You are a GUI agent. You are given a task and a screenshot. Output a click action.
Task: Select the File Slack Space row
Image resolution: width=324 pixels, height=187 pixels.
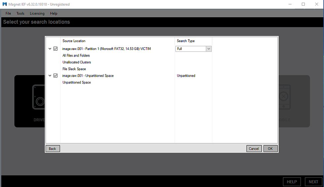pyautogui.click(x=74, y=69)
